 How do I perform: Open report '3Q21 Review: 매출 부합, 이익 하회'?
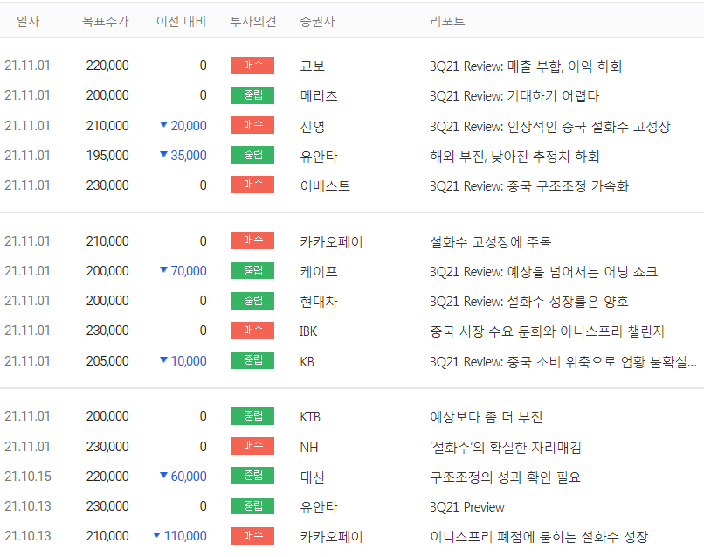(526, 66)
